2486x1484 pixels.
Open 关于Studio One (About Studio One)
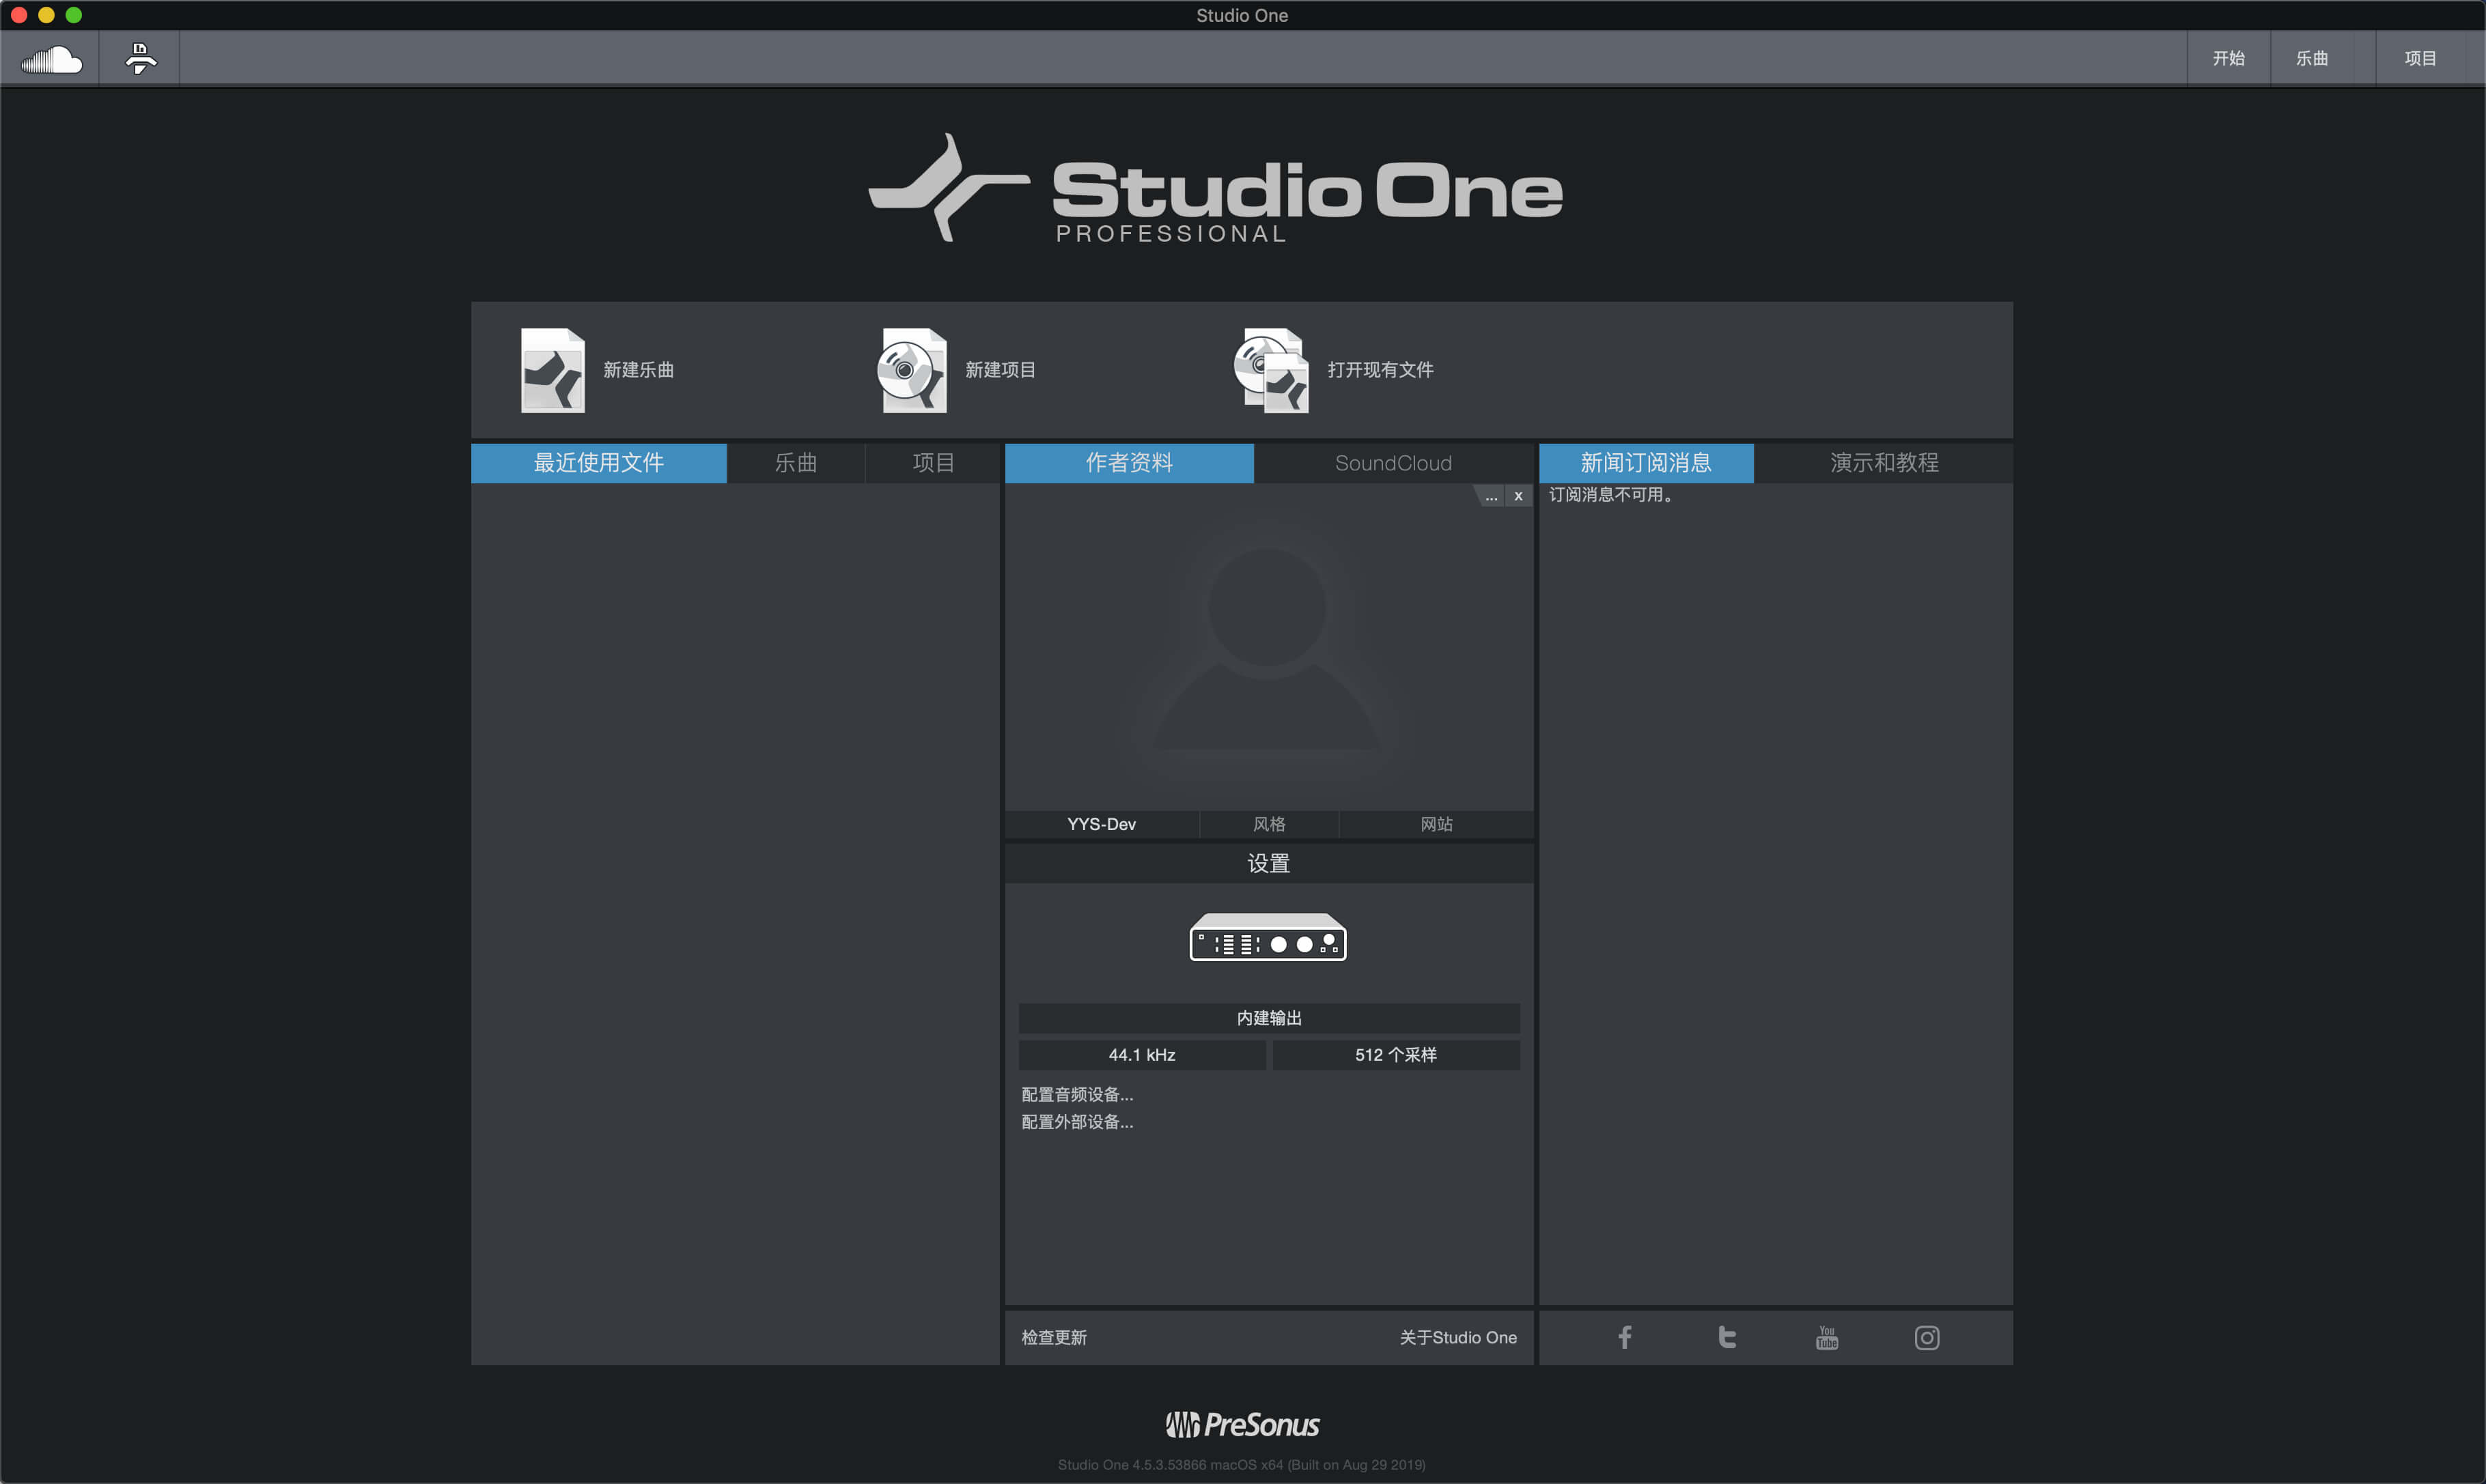[1457, 1338]
